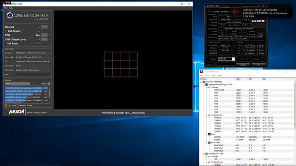Screen dimensions: 296x166
Task: Open the View menu in HWMonitor
Action: pos(207,76)
